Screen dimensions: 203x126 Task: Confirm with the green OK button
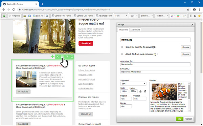179,119
